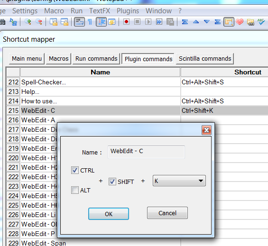Click the Shortcut column header
268x246 pixels.
[x=248, y=72]
